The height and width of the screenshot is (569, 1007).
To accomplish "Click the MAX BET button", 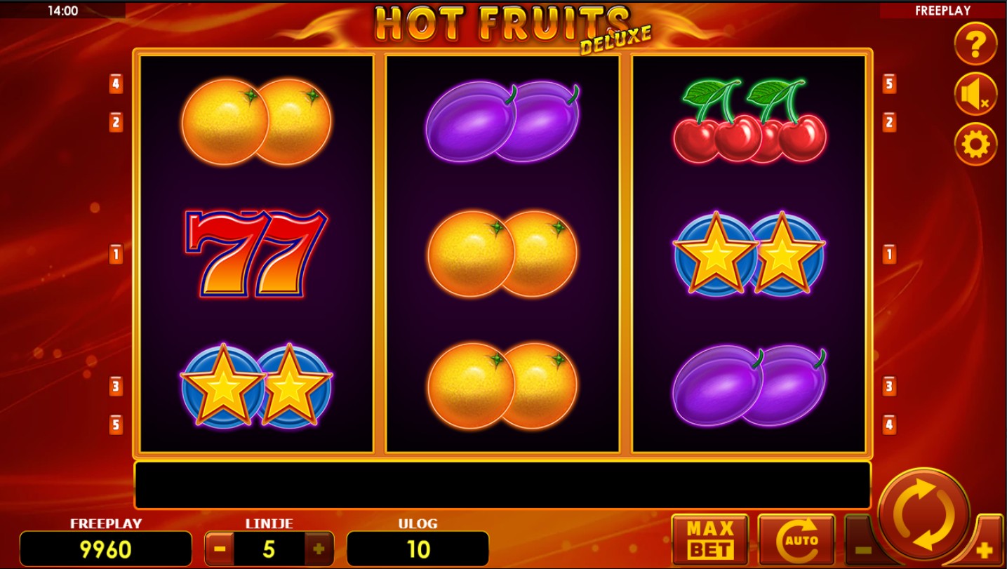I will (710, 540).
